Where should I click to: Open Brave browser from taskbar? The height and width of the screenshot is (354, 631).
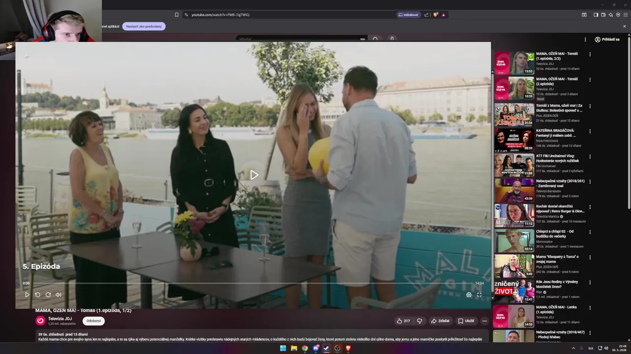[x=348, y=348]
